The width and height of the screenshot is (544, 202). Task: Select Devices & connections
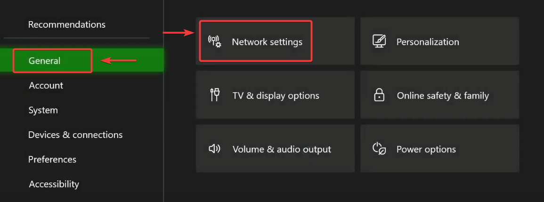[x=75, y=135]
